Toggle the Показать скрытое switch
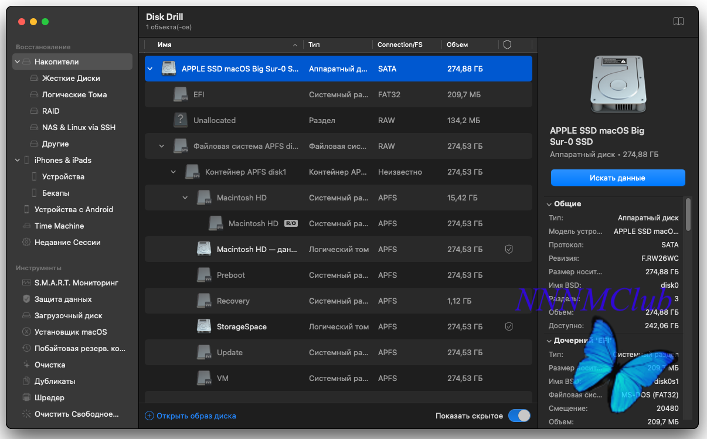 (x=519, y=416)
